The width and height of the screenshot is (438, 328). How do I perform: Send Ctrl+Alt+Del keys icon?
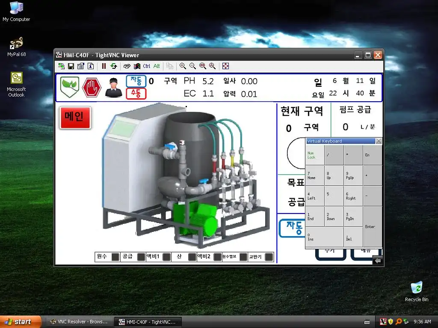[x=127, y=66]
